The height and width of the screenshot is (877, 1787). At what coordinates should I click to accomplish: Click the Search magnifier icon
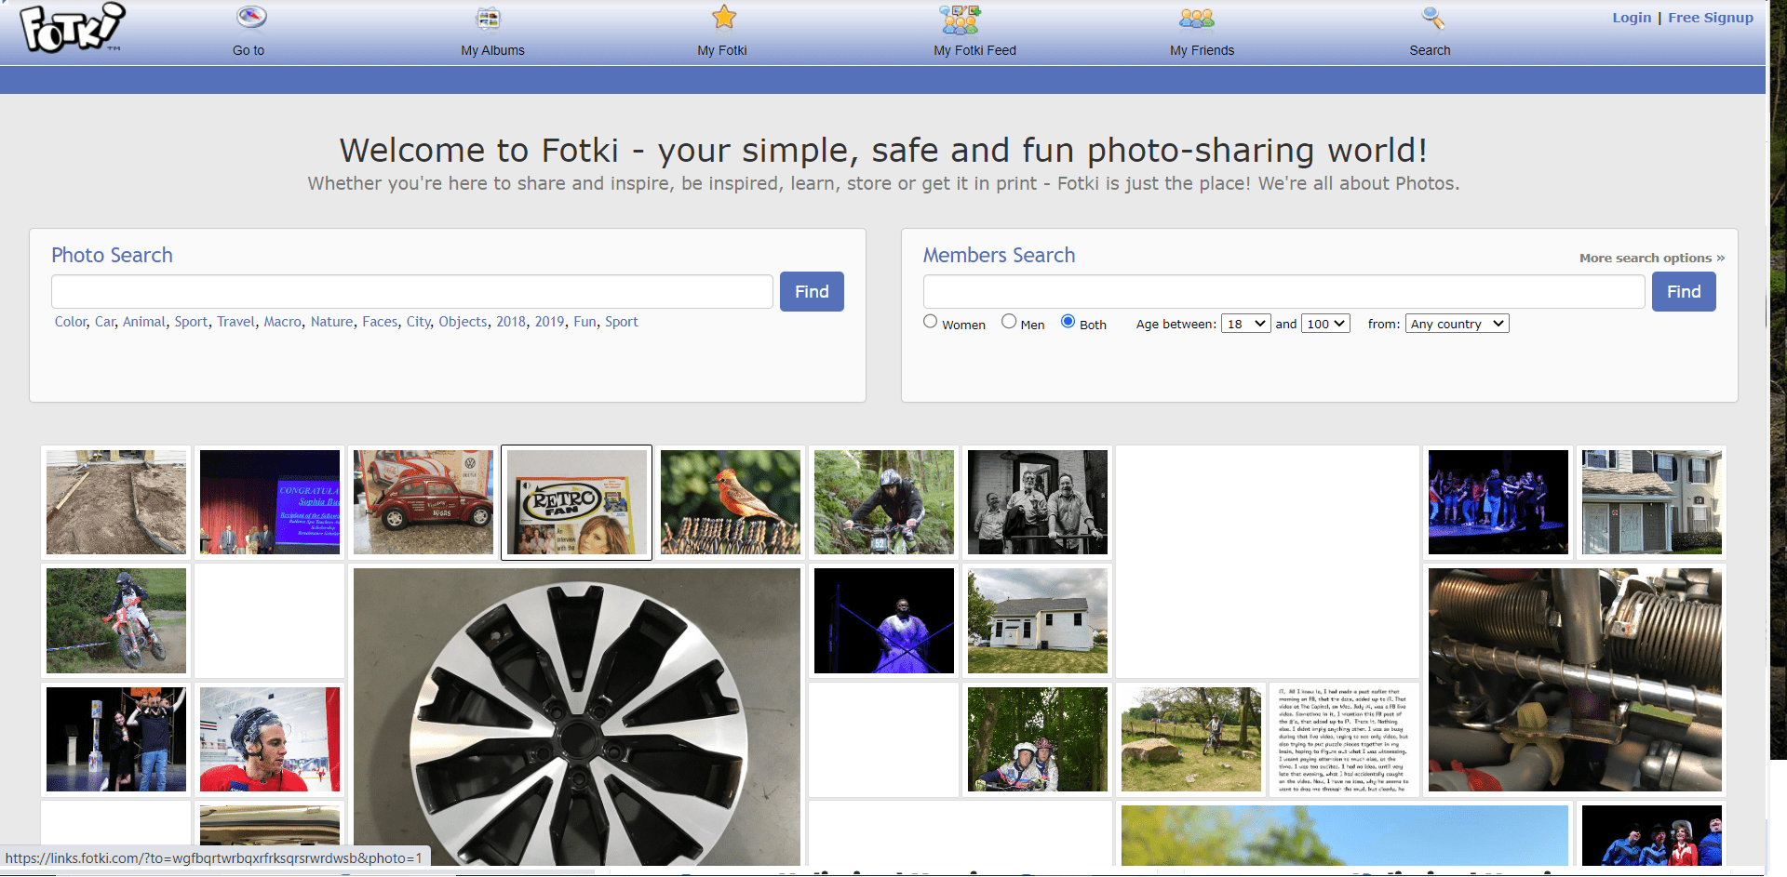tap(1431, 18)
